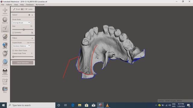Open File Explorer from taskbar
This screenshot has width=193, height=108.
80,105
